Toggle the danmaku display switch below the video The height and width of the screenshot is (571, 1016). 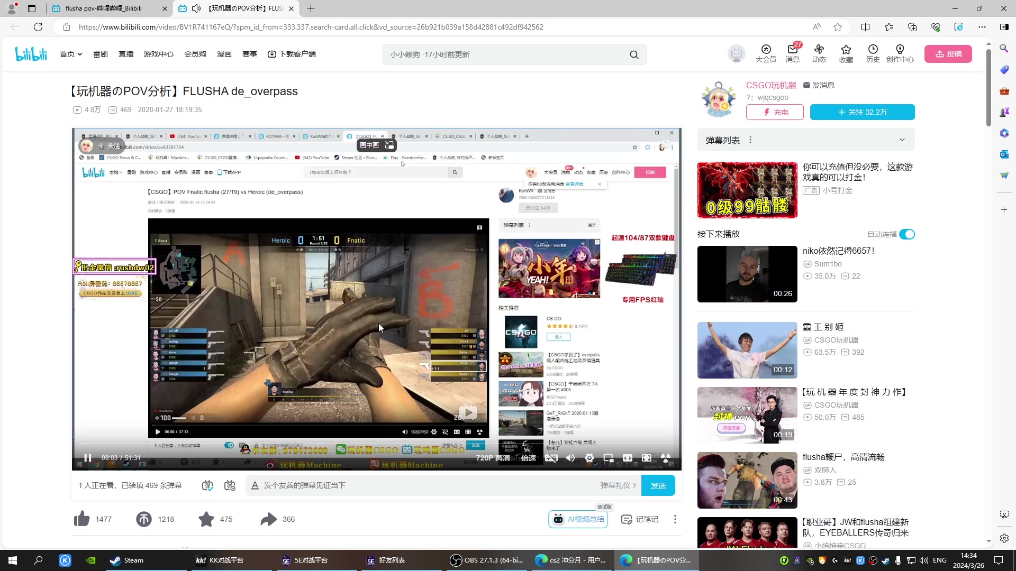click(207, 485)
